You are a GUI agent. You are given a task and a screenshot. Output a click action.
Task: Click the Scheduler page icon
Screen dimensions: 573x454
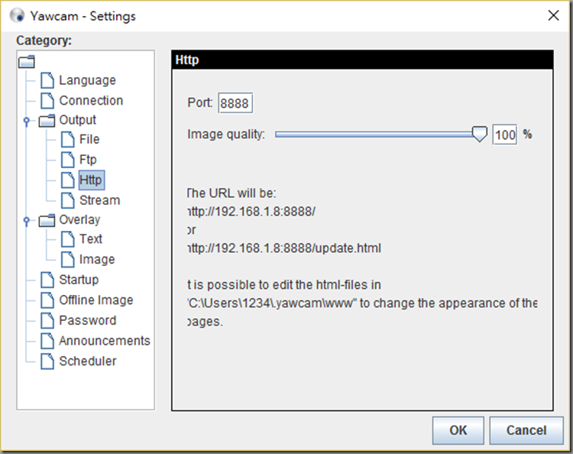(x=47, y=362)
